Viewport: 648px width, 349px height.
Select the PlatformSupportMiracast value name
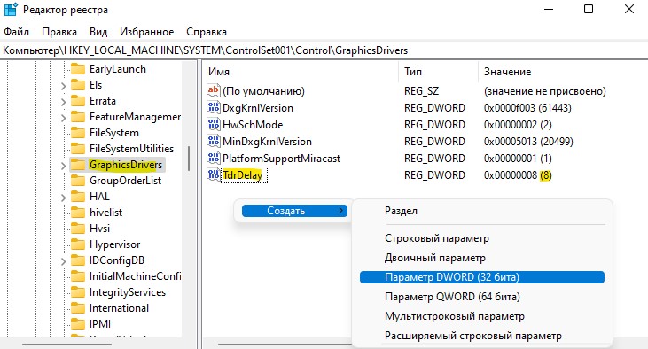tap(281, 159)
